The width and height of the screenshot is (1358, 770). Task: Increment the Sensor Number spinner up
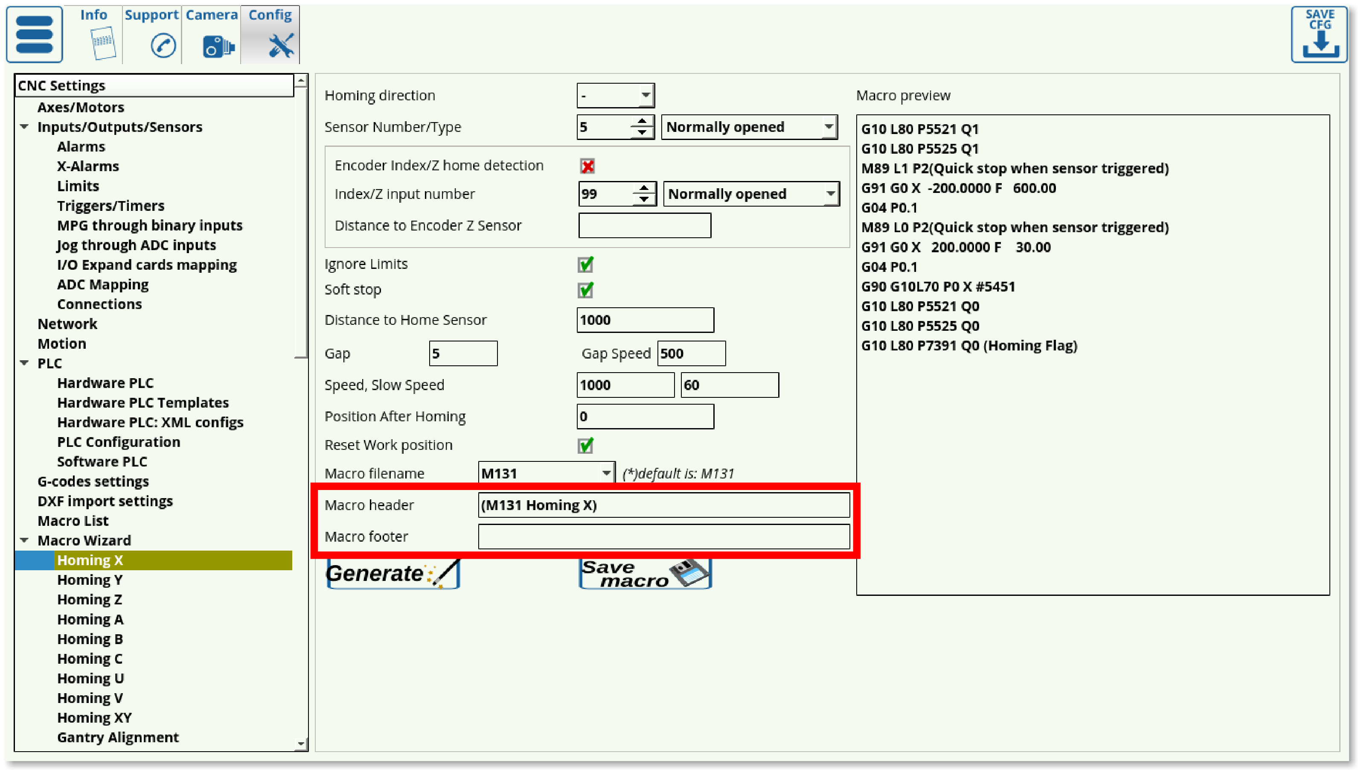[x=642, y=122]
